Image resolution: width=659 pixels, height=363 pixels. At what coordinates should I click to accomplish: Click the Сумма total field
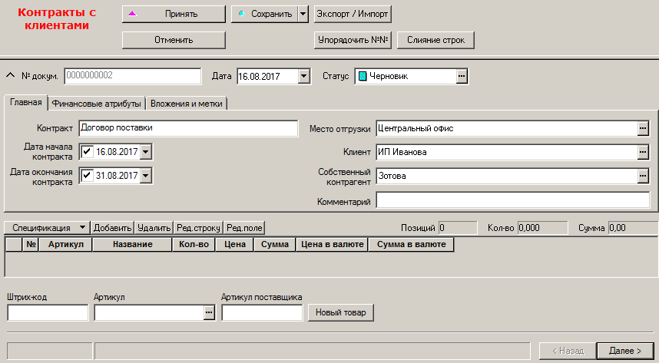[634, 228]
